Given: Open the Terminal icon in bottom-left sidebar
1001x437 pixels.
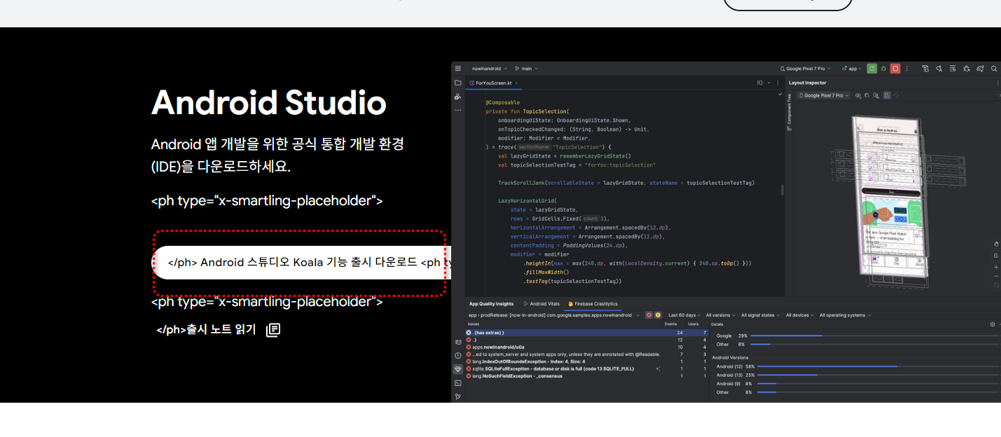Looking at the screenshot, I should click(458, 382).
